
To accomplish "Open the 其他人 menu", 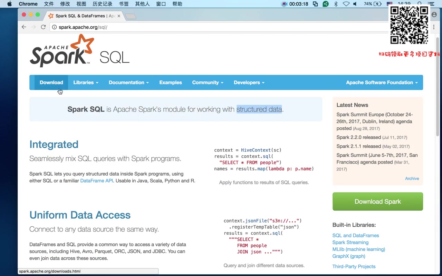I will [142, 4].
